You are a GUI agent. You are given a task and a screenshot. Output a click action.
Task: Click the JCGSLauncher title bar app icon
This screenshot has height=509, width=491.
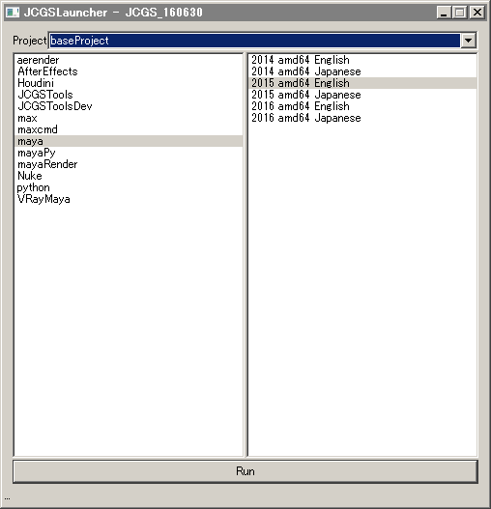13,13
